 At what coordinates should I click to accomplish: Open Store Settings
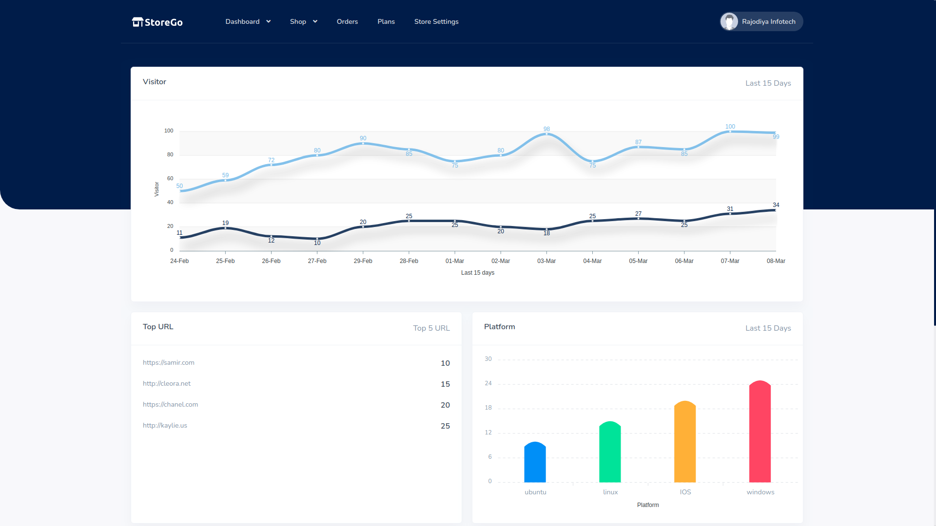(436, 21)
